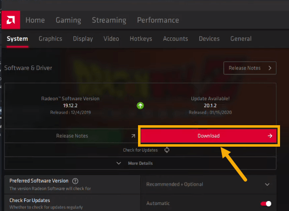Switch to the Video sub-tab

[x=111, y=39]
